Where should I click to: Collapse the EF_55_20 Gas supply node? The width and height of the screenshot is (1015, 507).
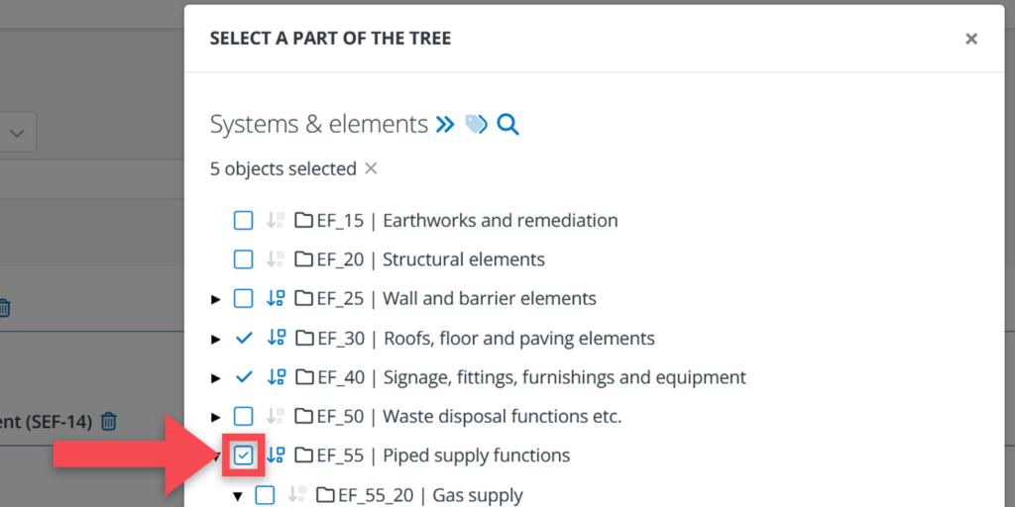click(x=238, y=495)
